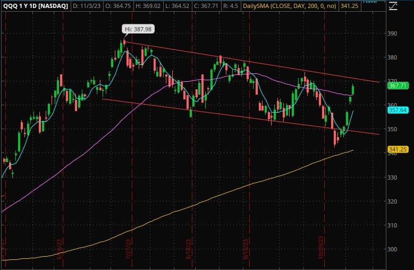This screenshot has width=414, height=270.
Task: Click the 380 price axis label
Action: click(x=392, y=57)
